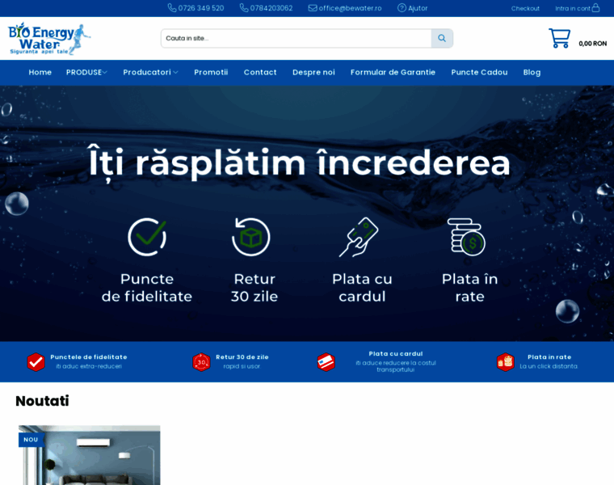The image size is (614, 485).
Task: Click the search magnifier button
Action: click(x=442, y=38)
